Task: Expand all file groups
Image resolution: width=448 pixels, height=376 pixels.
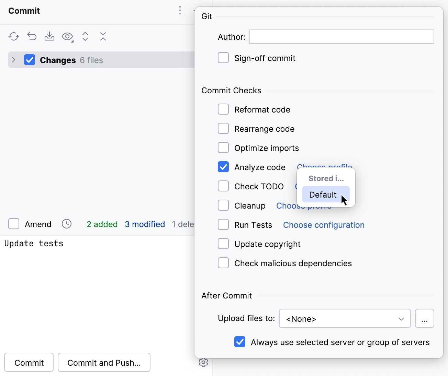Action: pos(85,36)
